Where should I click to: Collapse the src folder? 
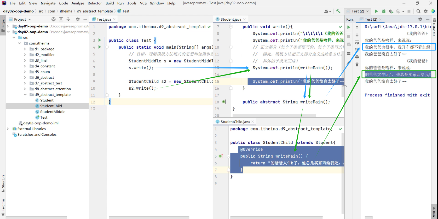14,38
